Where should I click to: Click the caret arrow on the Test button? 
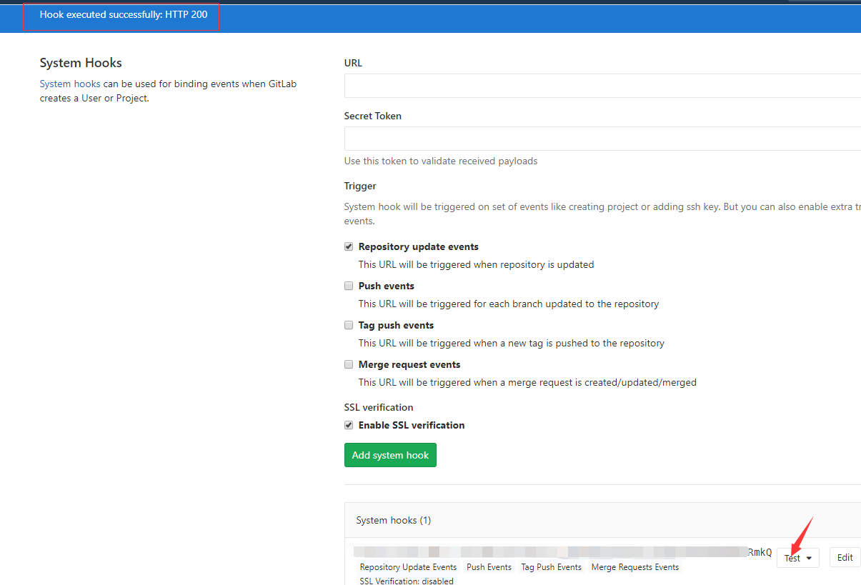pos(807,558)
